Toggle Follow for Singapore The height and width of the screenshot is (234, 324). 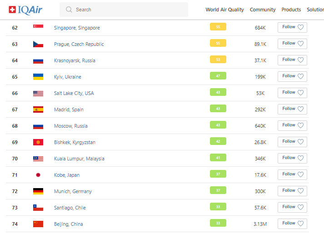point(292,27)
